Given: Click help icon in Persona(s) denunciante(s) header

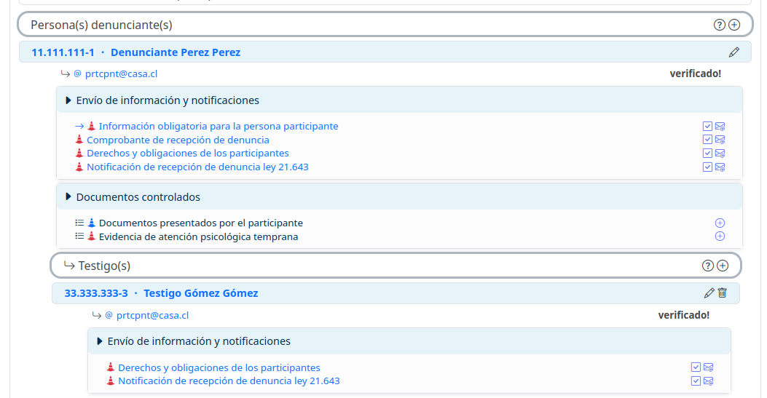Looking at the screenshot, I should pyautogui.click(x=719, y=25).
